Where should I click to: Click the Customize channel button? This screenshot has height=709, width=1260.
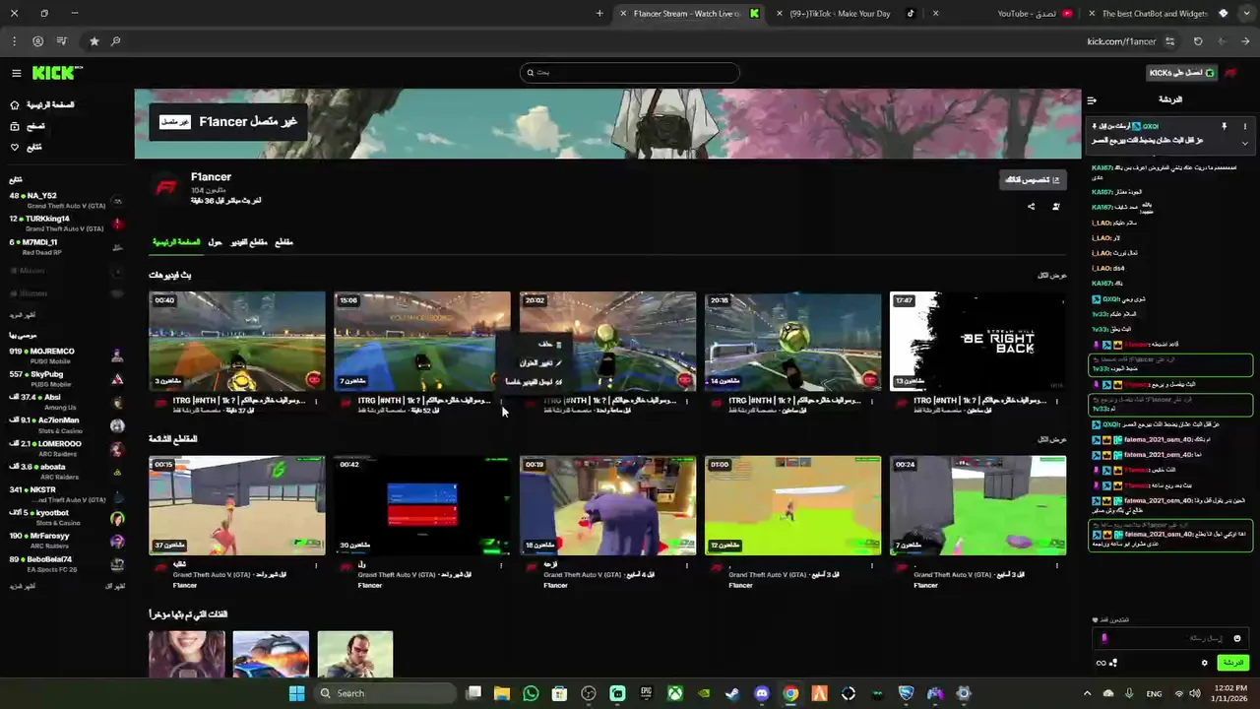pos(1033,179)
